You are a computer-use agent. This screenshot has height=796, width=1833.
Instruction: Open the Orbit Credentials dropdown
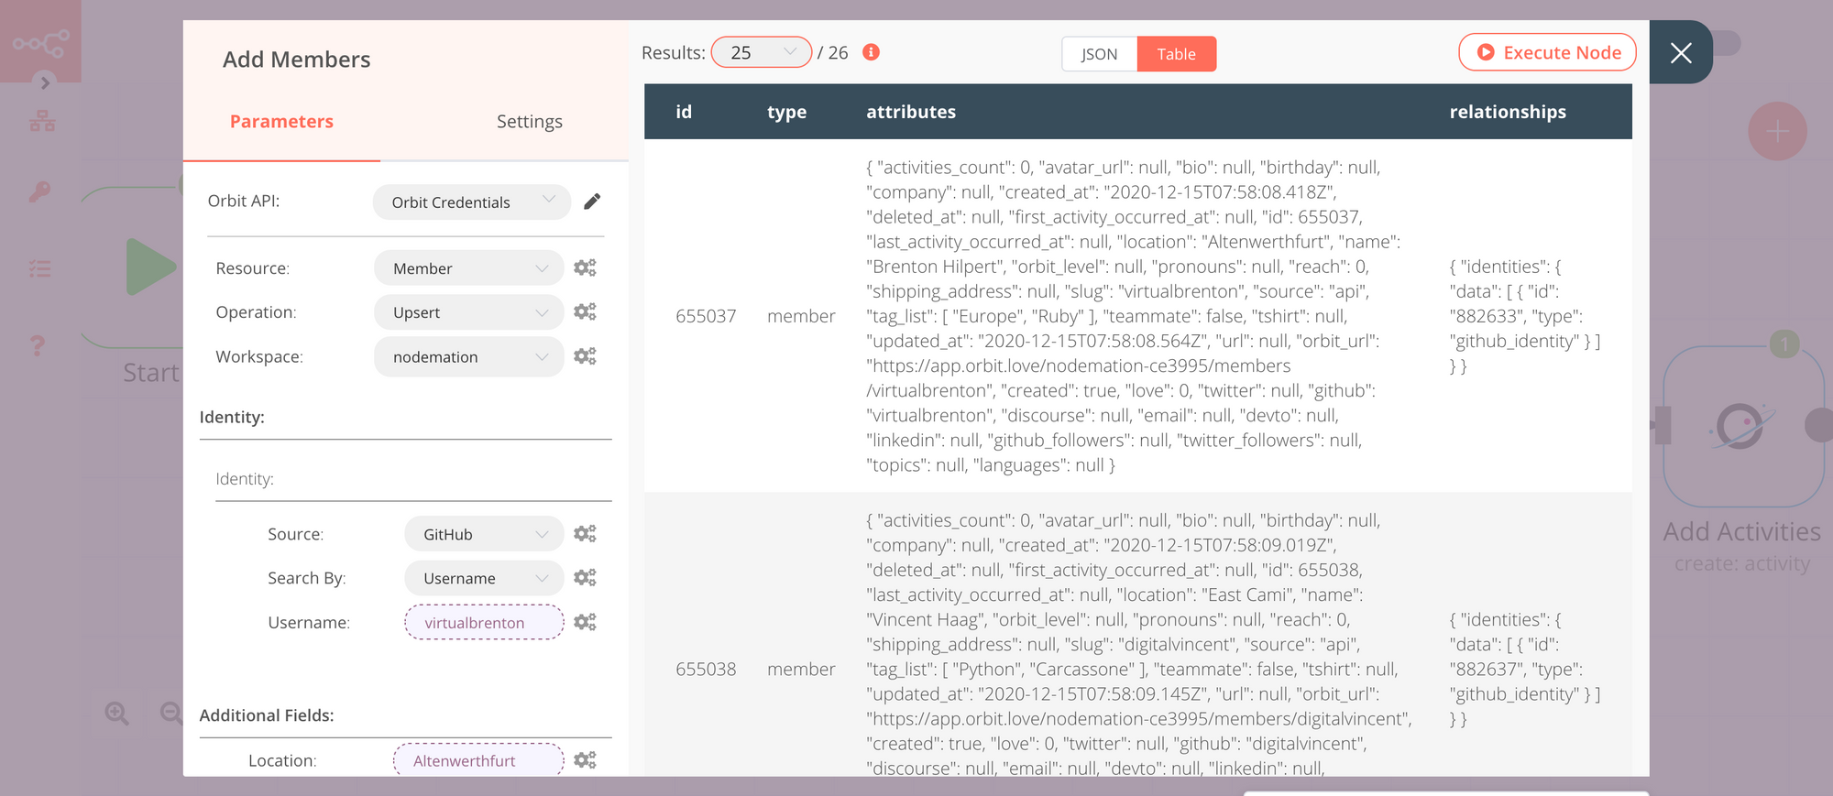[x=472, y=202]
